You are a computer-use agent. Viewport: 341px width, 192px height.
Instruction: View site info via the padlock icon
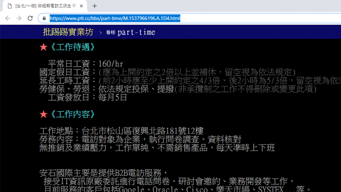44,18
